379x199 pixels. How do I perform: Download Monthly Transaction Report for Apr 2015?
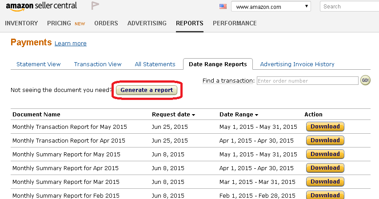coord(325,140)
